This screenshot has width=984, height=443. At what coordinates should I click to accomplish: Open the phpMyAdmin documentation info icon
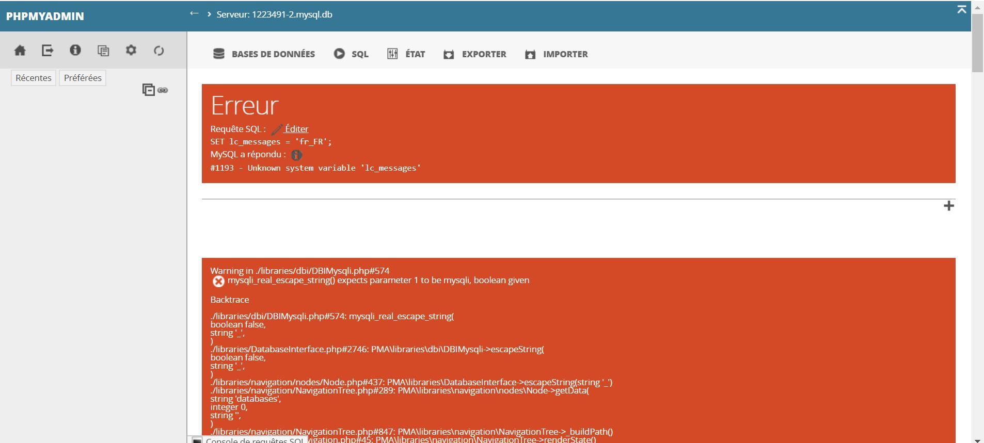point(75,50)
